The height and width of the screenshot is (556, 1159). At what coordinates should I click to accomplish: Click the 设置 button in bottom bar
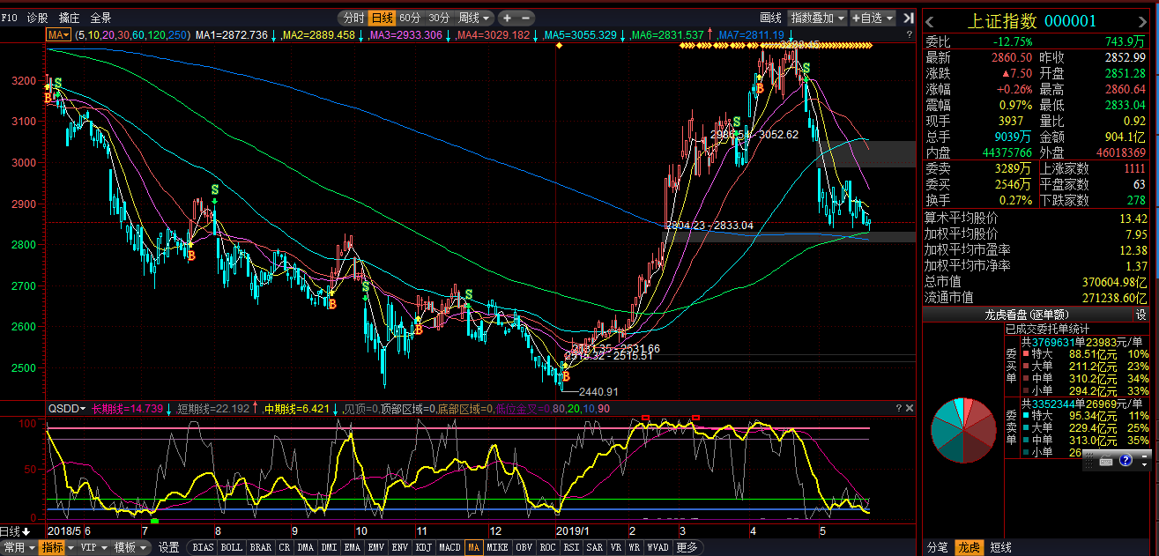point(168,547)
